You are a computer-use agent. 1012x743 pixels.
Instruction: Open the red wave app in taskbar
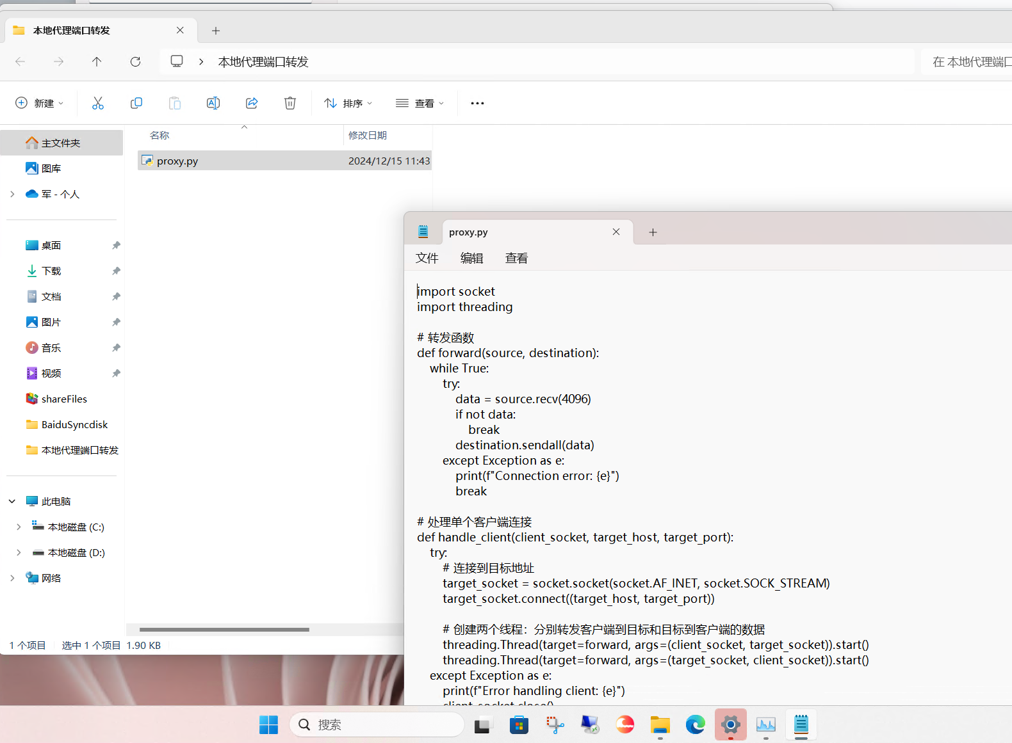point(624,725)
